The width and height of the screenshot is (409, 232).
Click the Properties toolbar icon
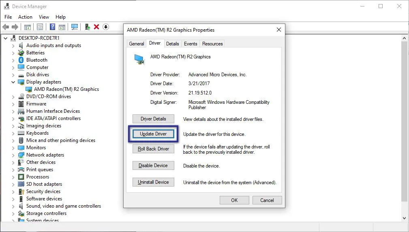[x=40, y=27]
